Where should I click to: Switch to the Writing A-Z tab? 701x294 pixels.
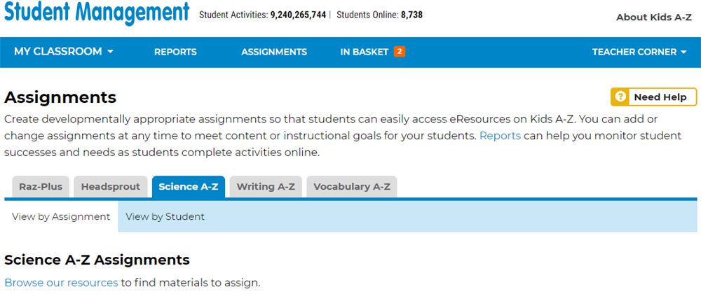266,187
